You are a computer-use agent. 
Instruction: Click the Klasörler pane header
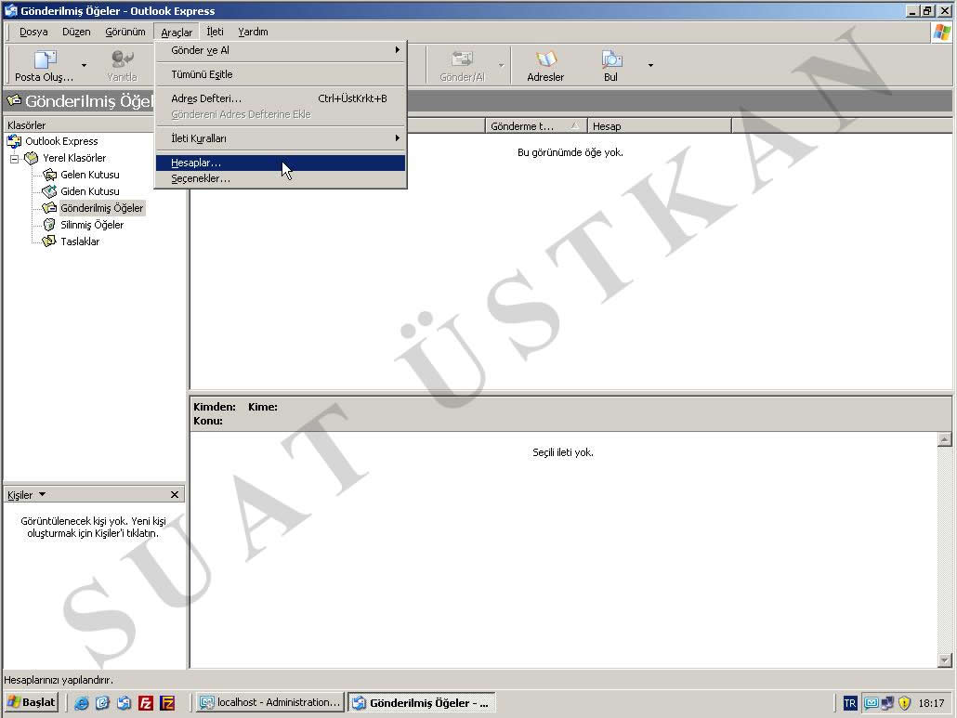[x=79, y=125]
